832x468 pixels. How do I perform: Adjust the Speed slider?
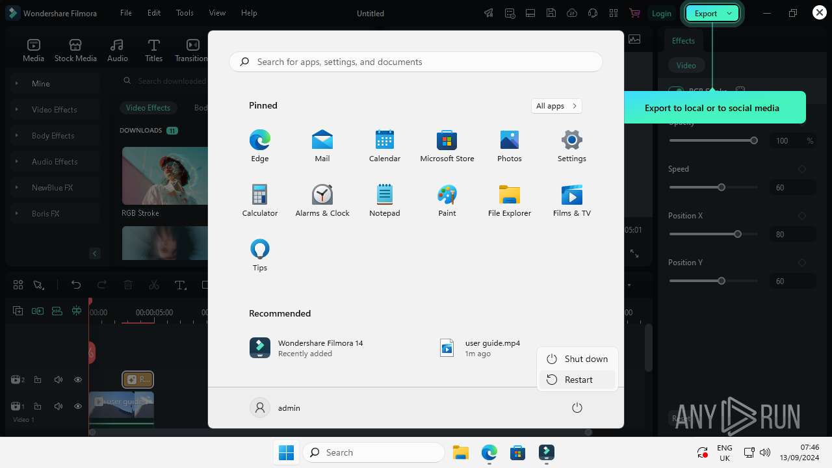[712, 187]
